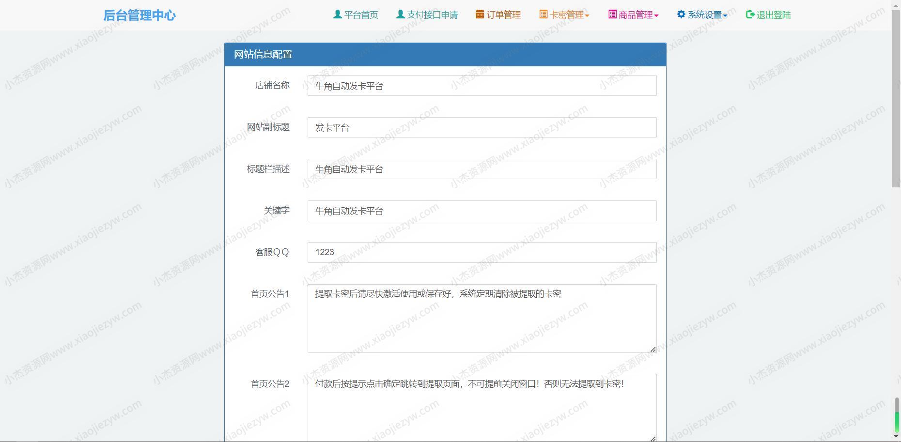Click the 关键字 label

[x=277, y=211]
